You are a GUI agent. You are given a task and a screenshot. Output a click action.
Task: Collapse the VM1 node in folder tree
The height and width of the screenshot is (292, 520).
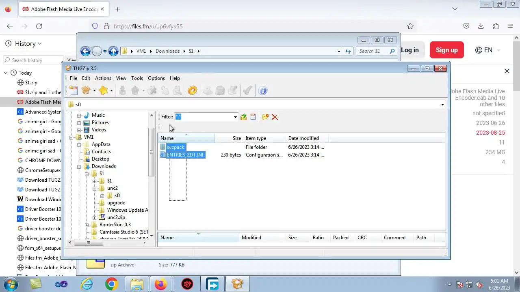(x=71, y=137)
